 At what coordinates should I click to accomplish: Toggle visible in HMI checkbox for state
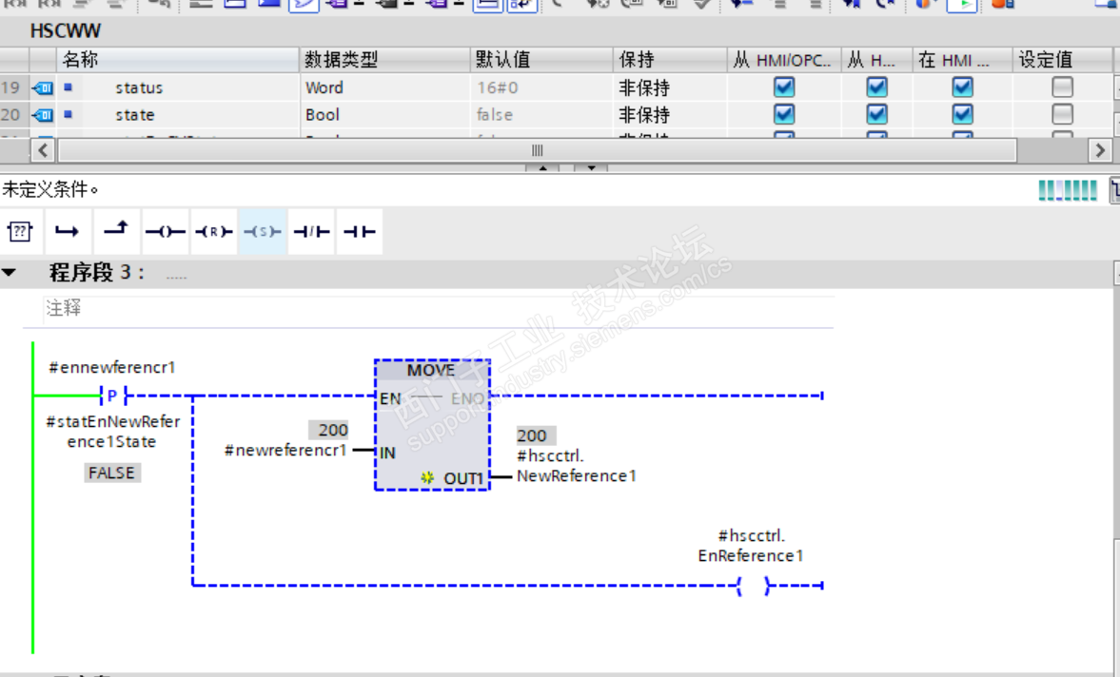[x=963, y=114]
